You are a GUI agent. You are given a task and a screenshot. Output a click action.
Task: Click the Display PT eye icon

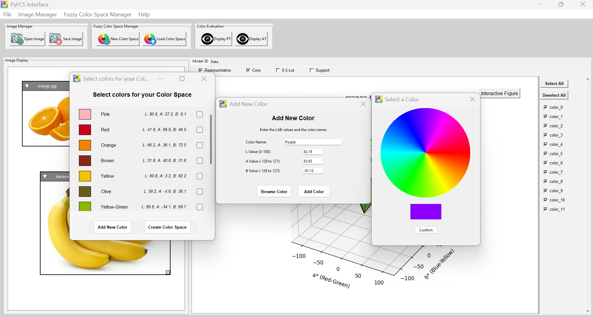pos(207,39)
